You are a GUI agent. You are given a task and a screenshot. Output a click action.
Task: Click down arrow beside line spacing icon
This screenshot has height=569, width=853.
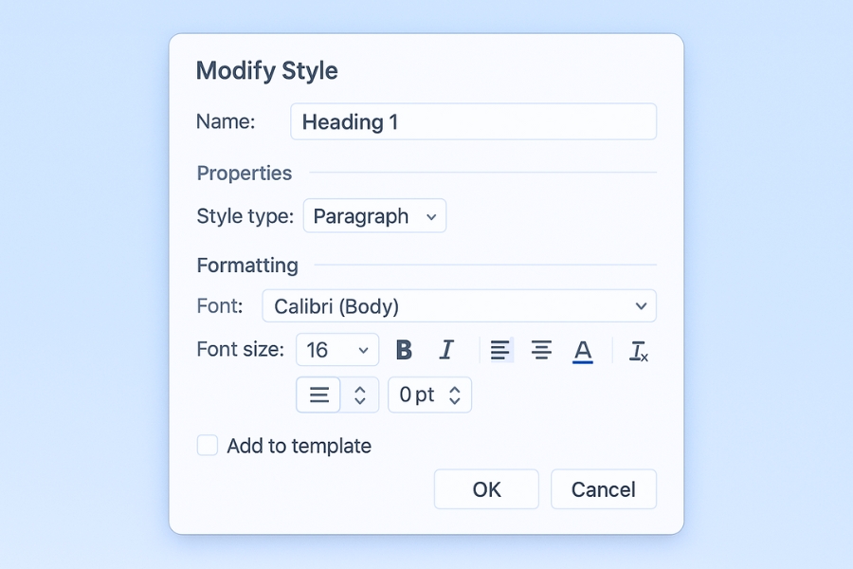pyautogui.click(x=360, y=401)
